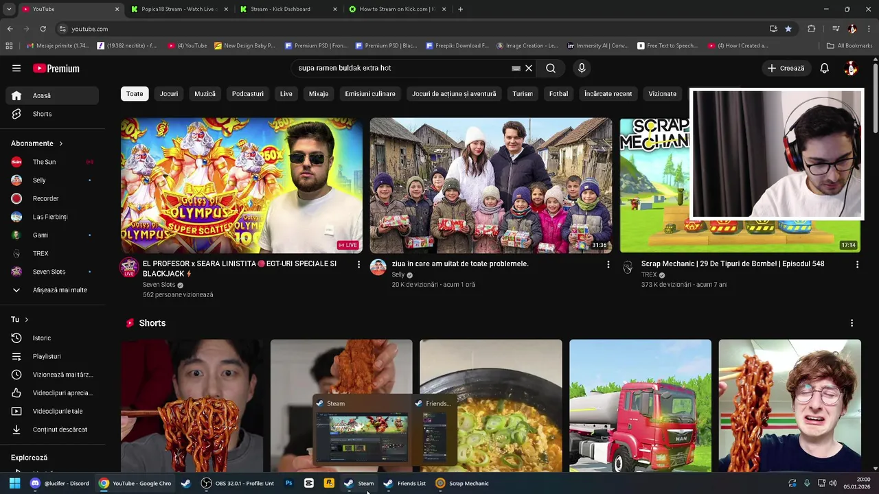Open Chrome extensions puzzle icon

tap(812, 29)
